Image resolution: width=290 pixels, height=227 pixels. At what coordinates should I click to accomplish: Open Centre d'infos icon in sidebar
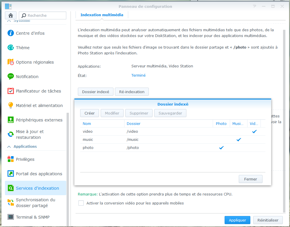tap(10, 33)
